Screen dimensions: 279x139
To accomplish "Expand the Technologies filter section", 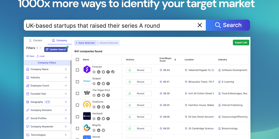I will (66, 135).
